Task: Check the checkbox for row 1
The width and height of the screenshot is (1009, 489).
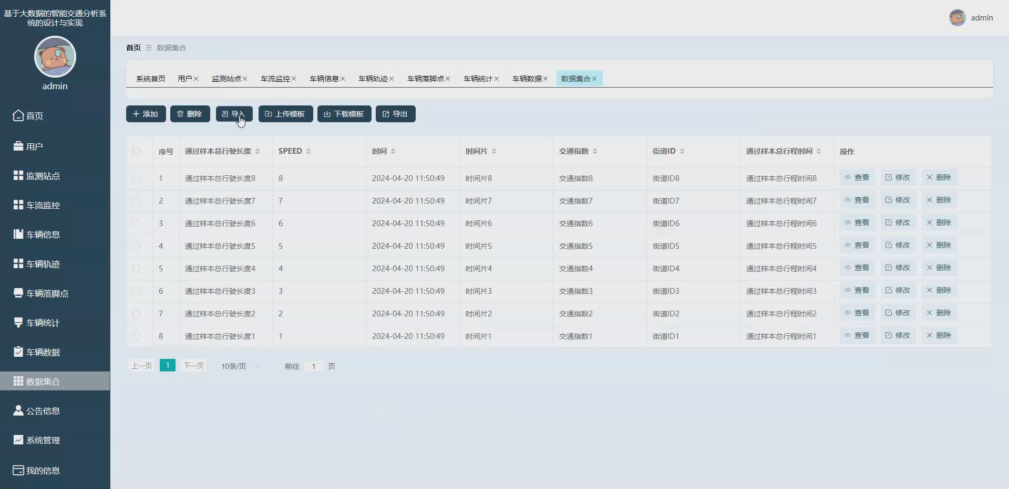Action: click(x=136, y=178)
